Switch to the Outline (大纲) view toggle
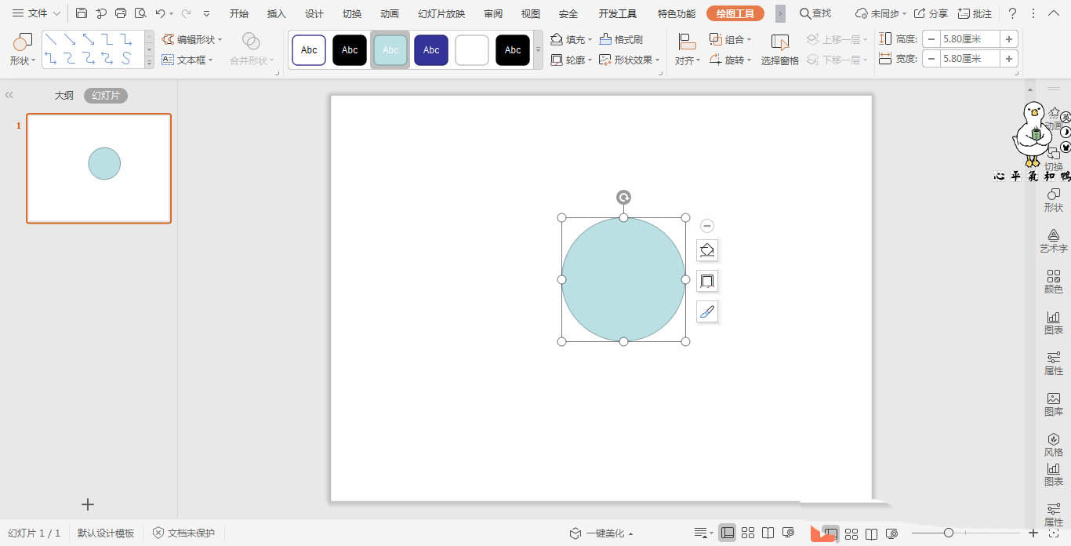The image size is (1071, 546). coord(64,96)
